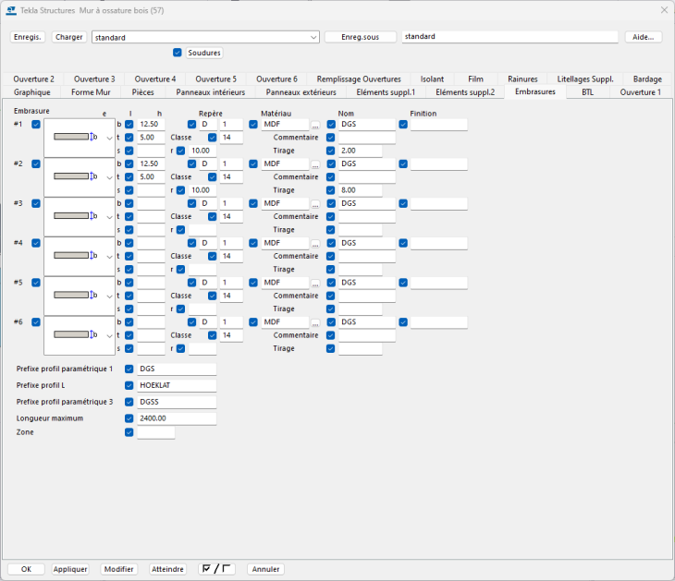Click the Enregis. save button
The width and height of the screenshot is (675, 581).
pyautogui.click(x=27, y=37)
